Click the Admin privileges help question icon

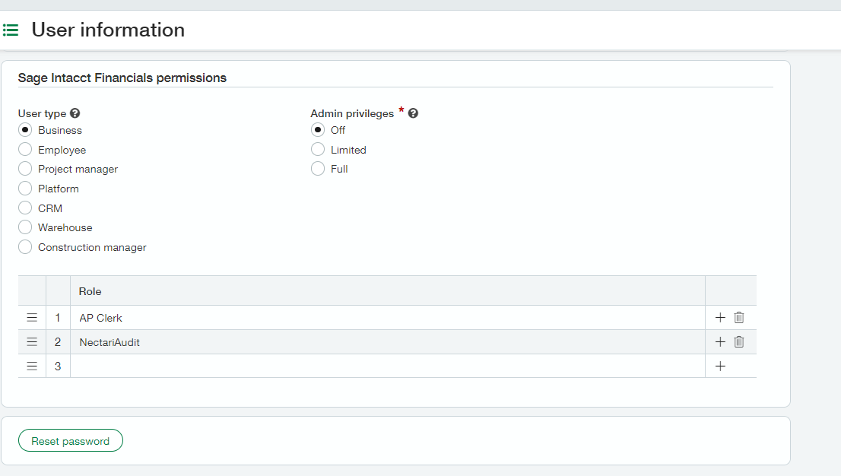click(x=413, y=113)
